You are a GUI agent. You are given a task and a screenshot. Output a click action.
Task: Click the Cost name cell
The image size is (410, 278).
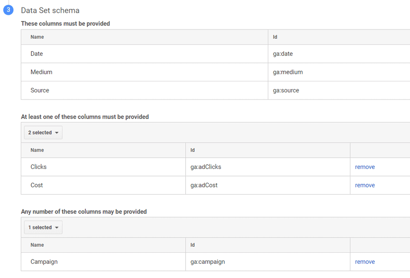click(37, 185)
